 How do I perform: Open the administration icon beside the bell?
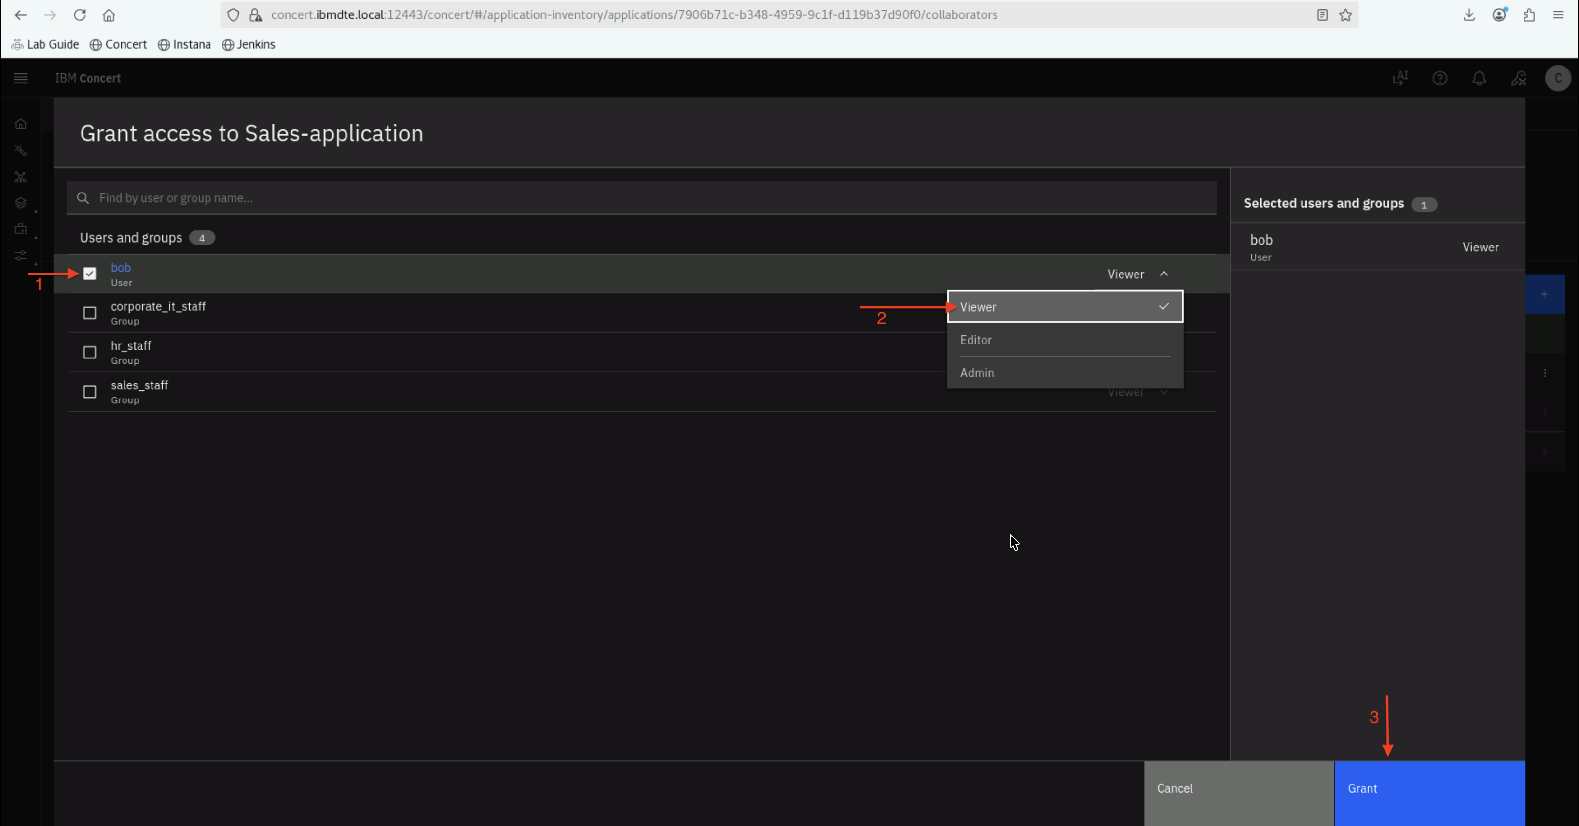[1518, 78]
